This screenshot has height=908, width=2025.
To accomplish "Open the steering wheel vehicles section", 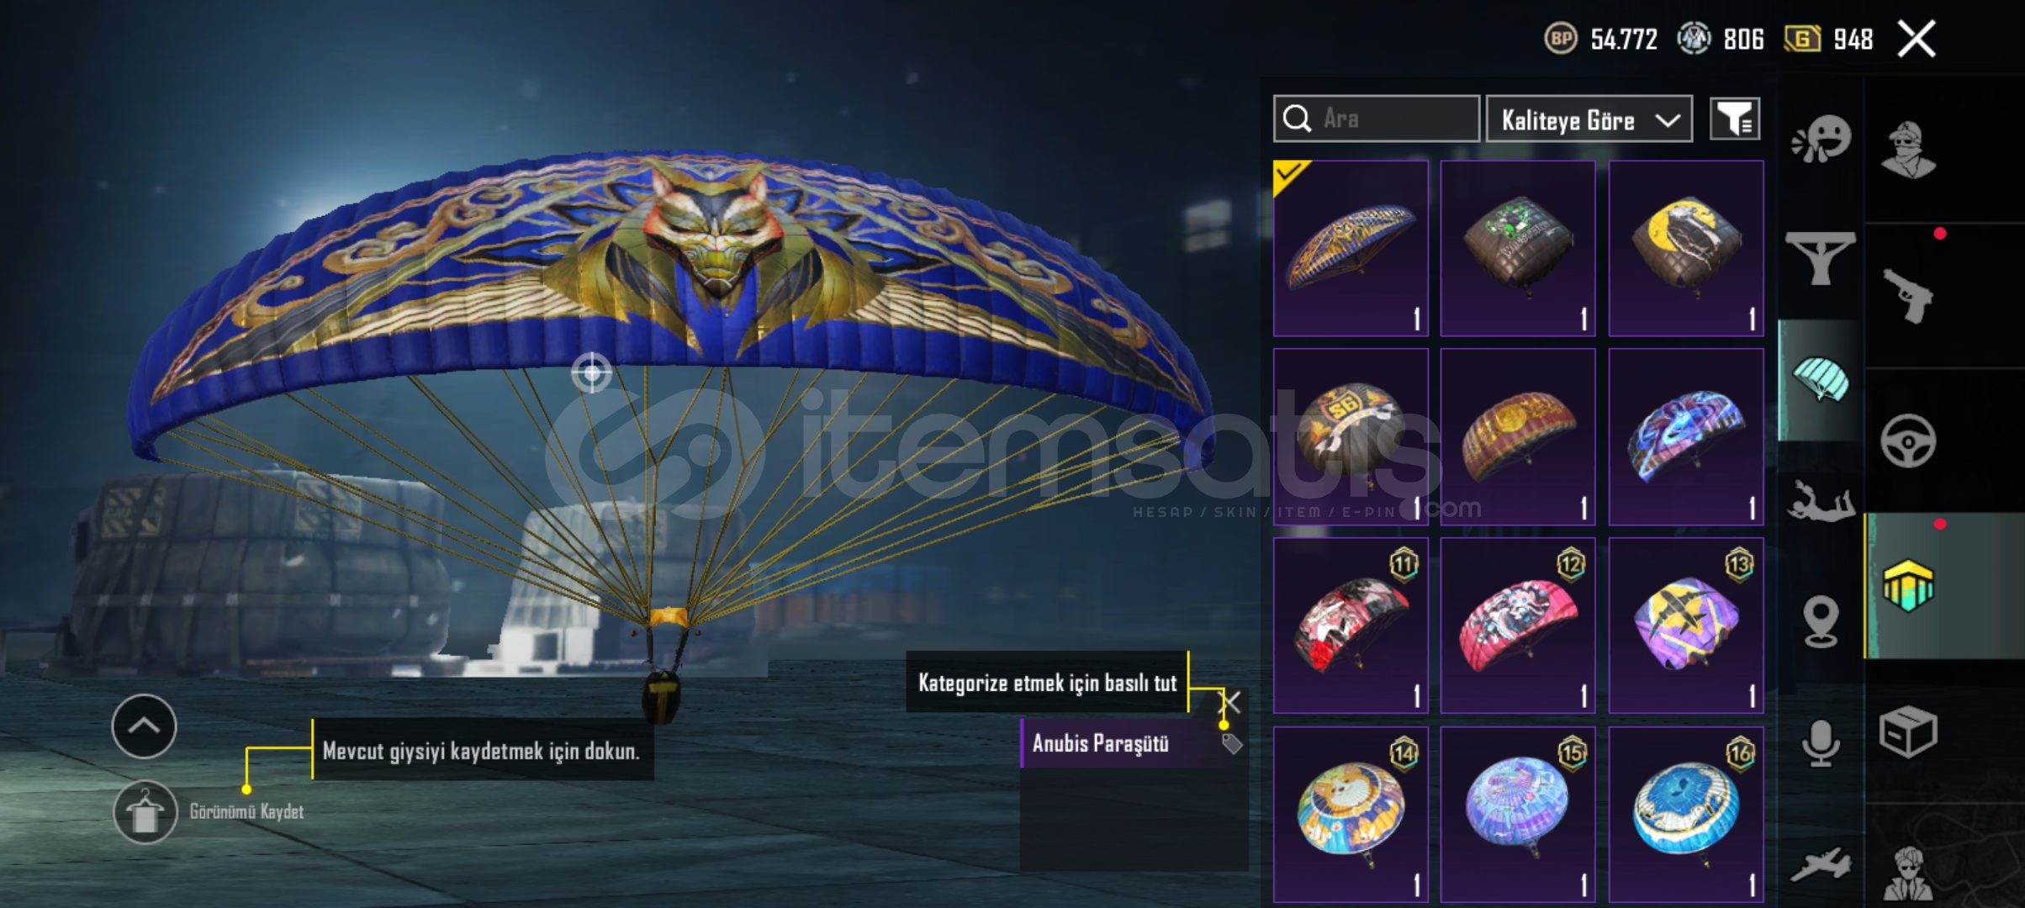I will coord(1907,441).
